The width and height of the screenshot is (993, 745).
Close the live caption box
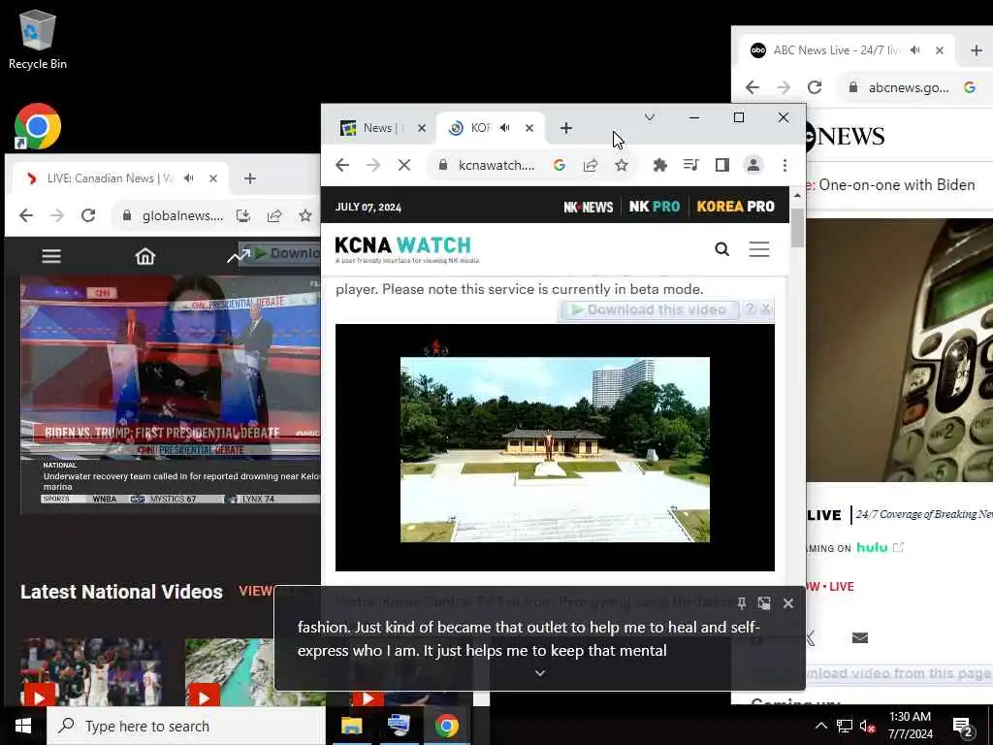787,603
